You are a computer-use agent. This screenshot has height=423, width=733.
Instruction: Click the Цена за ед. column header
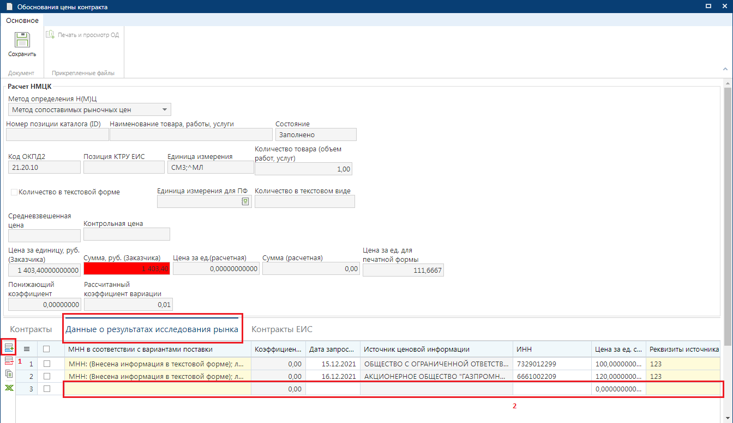pos(618,349)
